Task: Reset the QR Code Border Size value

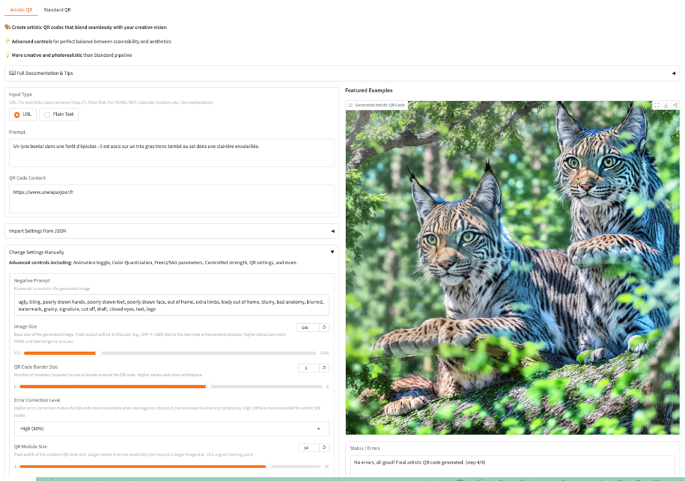Action: 324,368
